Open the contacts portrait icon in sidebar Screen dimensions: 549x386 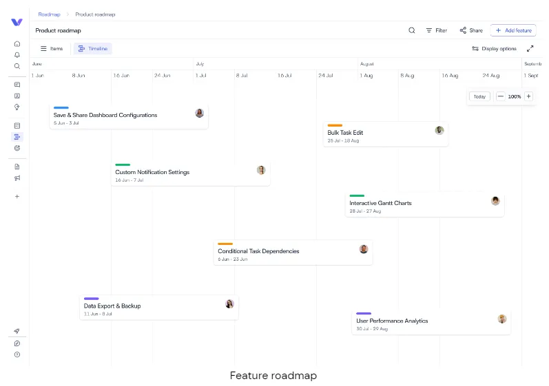pyautogui.click(x=17, y=96)
